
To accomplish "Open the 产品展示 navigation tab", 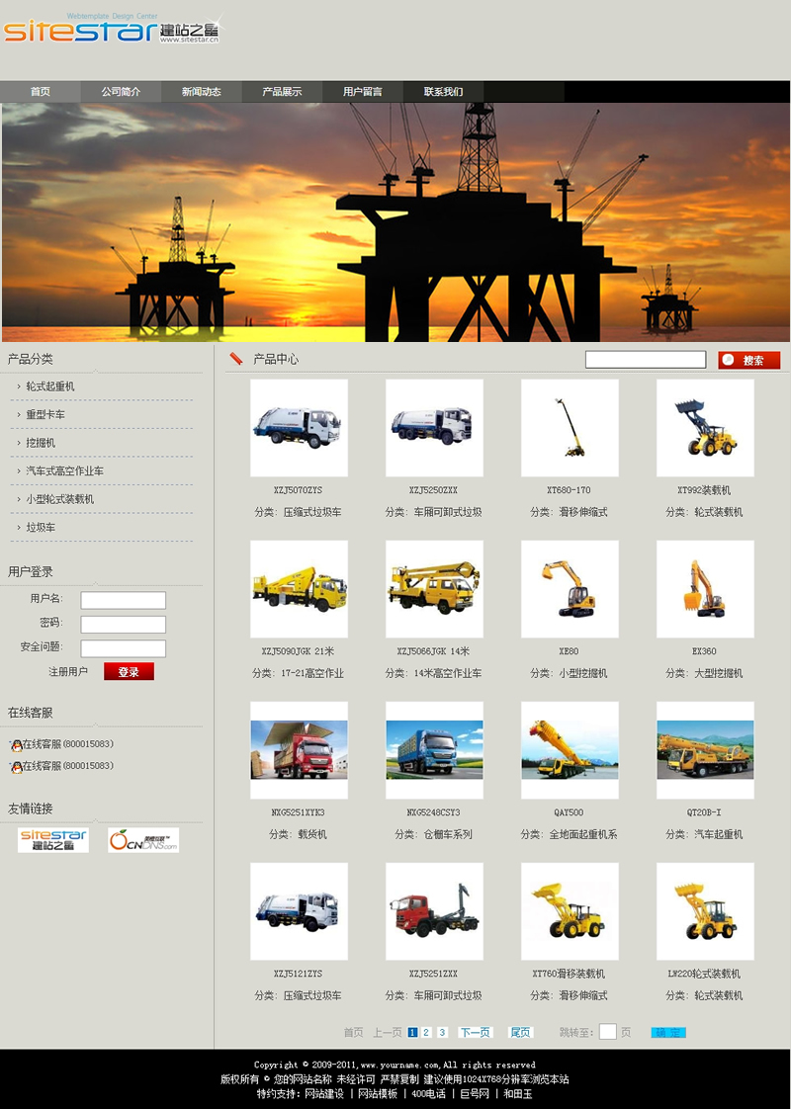I will (282, 92).
